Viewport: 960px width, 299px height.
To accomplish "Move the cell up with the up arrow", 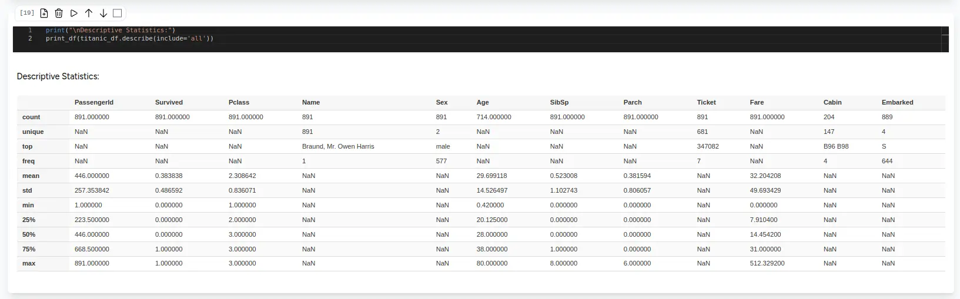I will tap(89, 13).
